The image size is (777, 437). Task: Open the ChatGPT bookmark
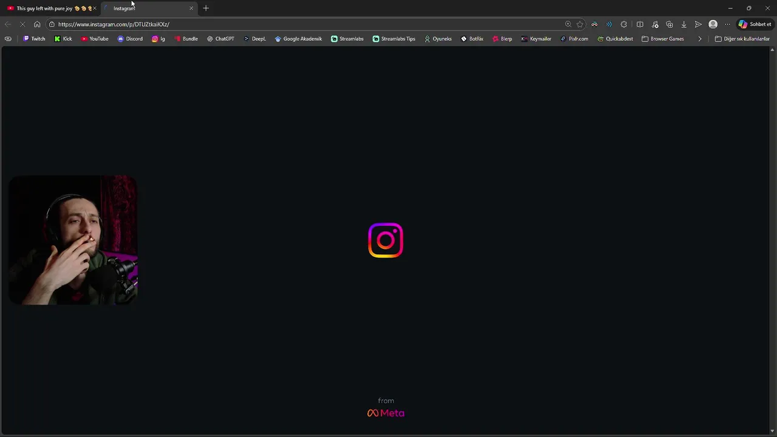pyautogui.click(x=220, y=39)
